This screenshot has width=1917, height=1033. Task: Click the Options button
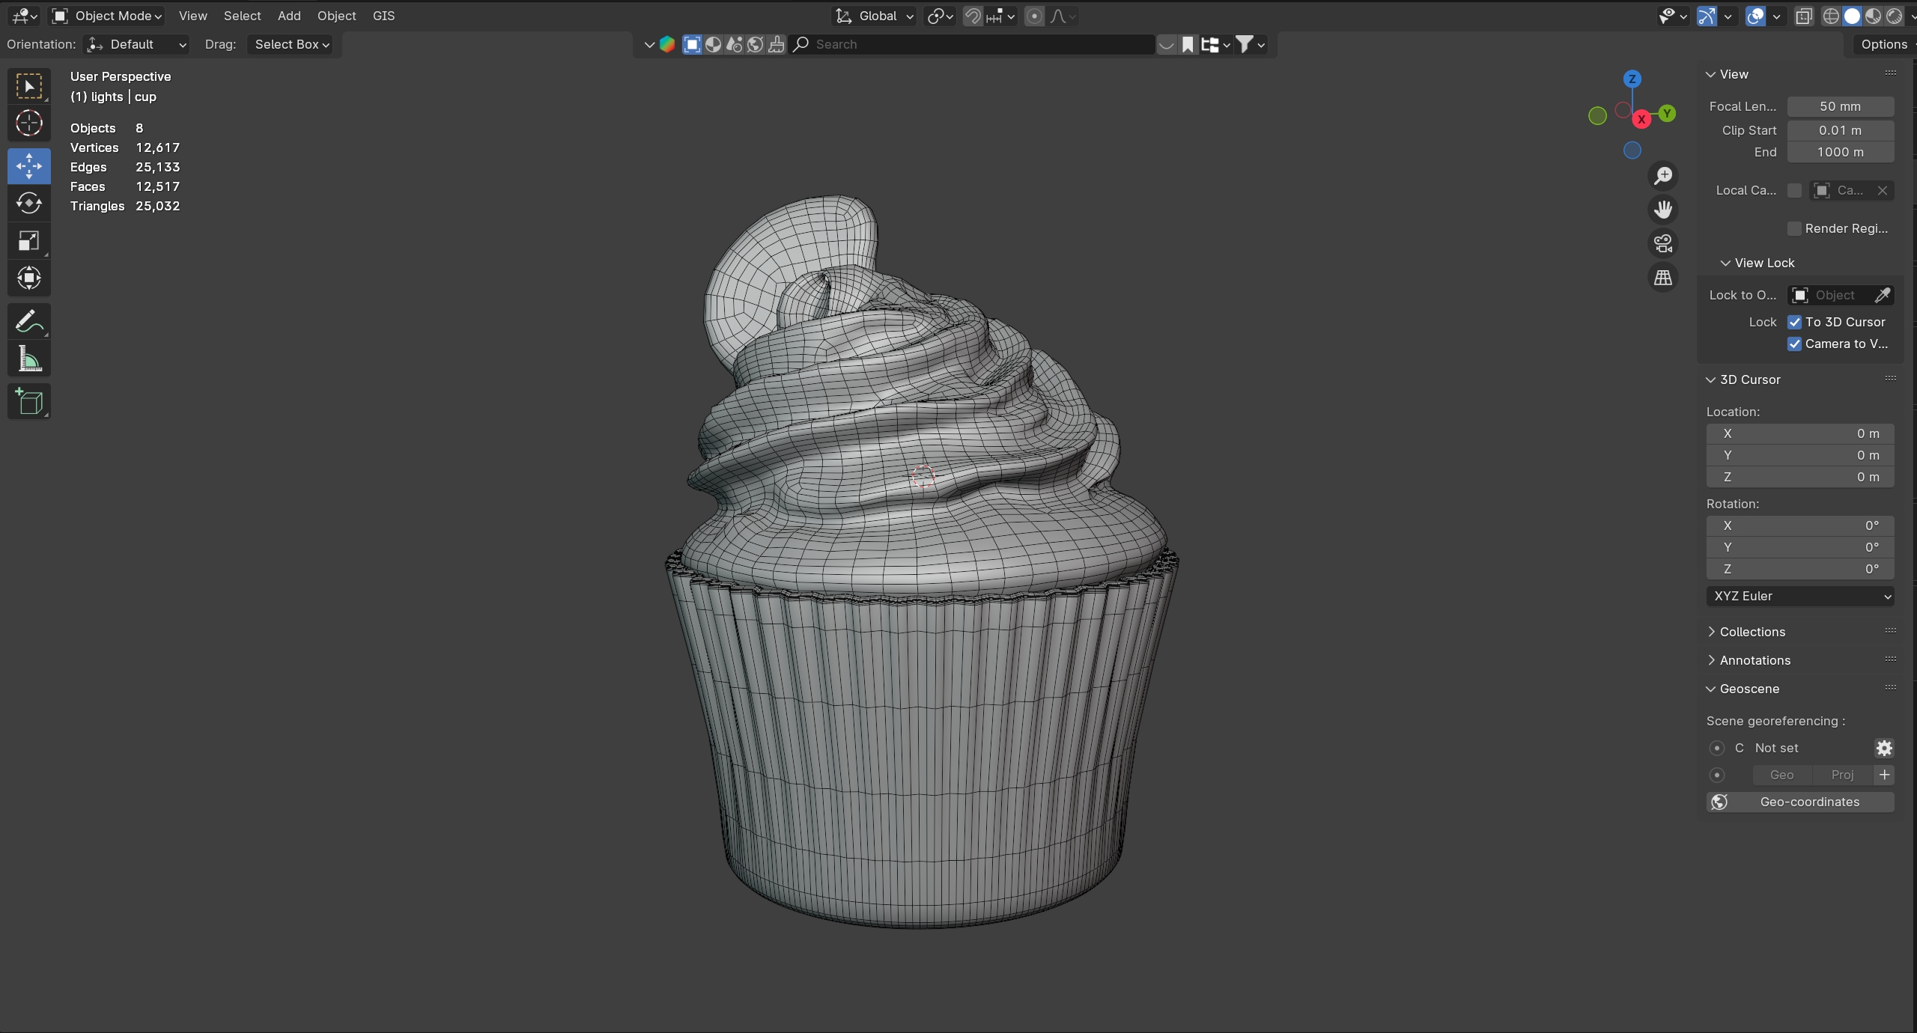(x=1883, y=44)
